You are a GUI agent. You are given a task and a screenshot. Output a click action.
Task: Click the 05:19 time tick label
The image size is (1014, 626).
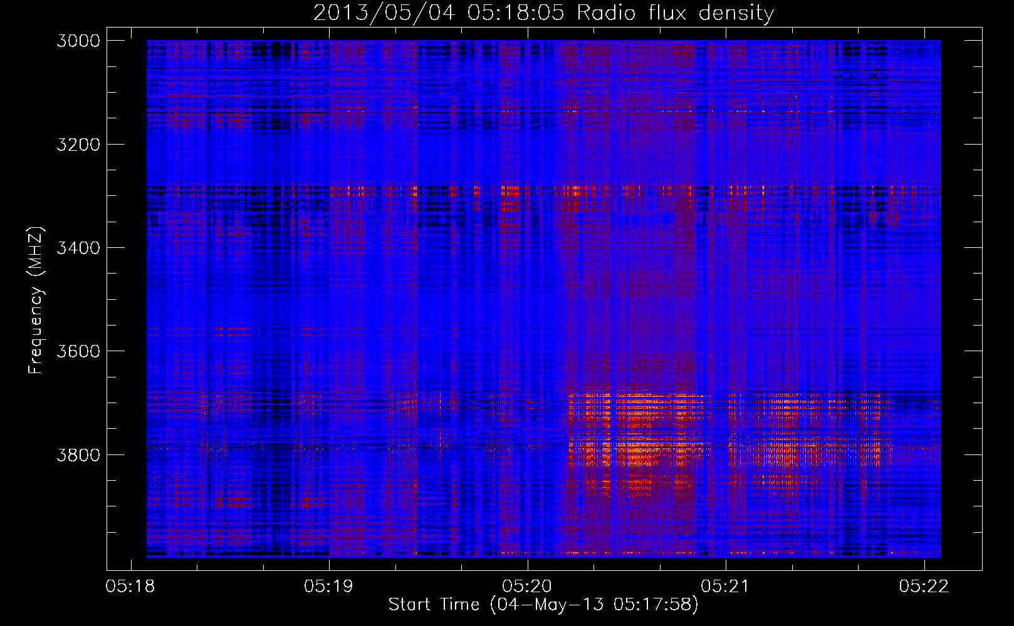point(328,586)
